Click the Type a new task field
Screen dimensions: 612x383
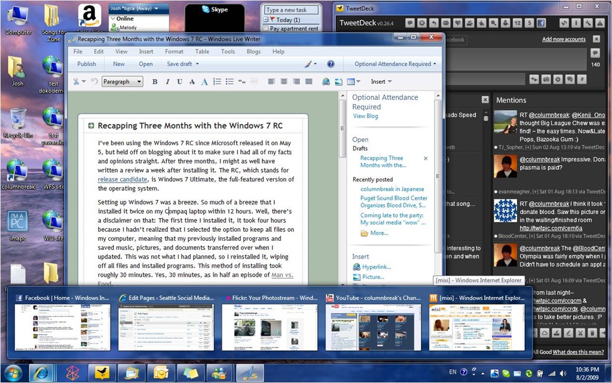pos(291,10)
